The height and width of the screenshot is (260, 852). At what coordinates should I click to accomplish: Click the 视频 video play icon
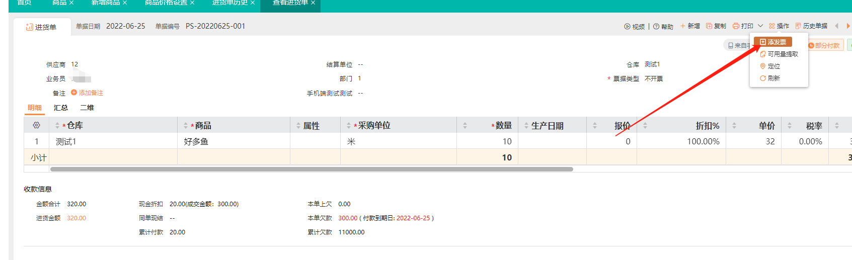pos(627,27)
